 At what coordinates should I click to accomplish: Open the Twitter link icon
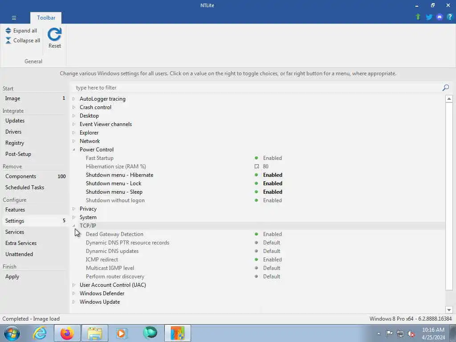coord(429,17)
